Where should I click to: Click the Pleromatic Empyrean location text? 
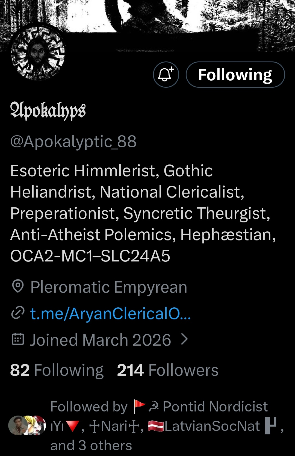pyautogui.click(x=109, y=287)
